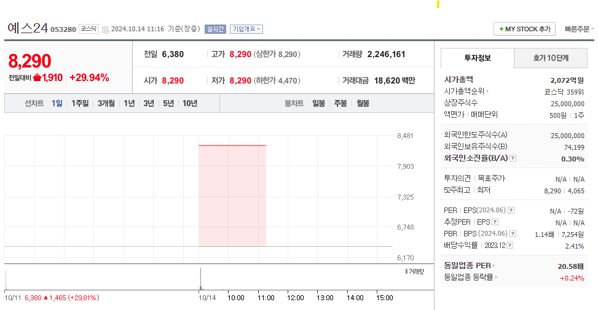Click the current price 8,290
Screen dimensions: 598x310
[30, 61]
